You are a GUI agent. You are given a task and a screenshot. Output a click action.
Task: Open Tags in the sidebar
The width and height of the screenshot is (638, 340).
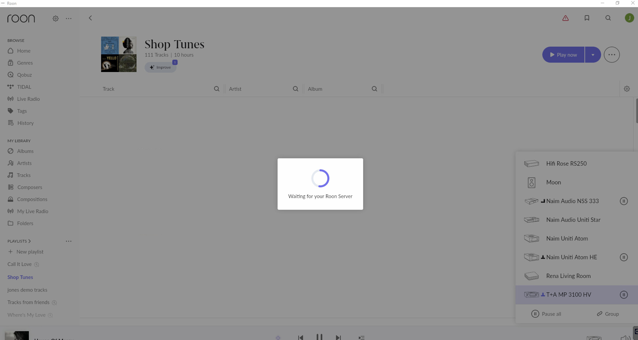pos(17,111)
